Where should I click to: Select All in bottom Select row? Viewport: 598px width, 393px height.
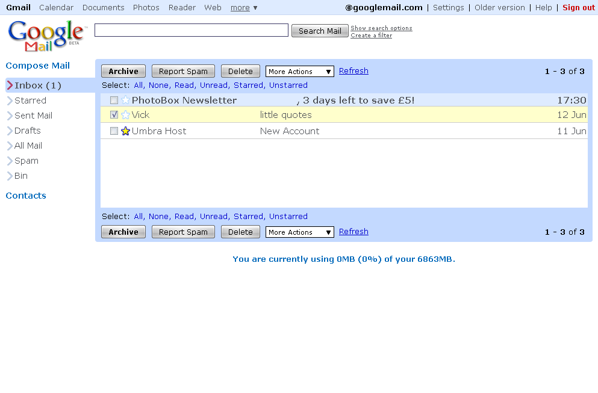point(139,216)
